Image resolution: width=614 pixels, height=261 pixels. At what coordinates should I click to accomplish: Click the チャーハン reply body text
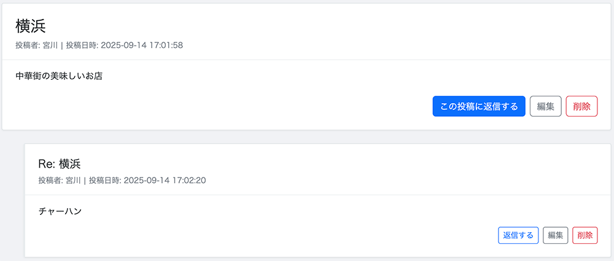(x=60, y=211)
